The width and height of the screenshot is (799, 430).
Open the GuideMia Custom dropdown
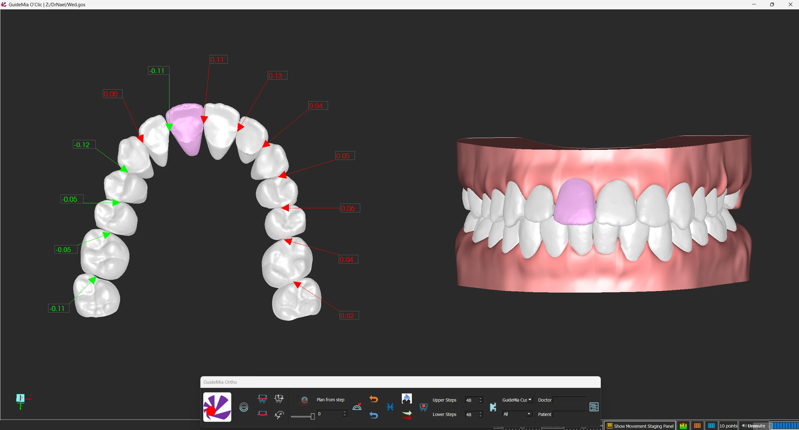[x=517, y=400]
